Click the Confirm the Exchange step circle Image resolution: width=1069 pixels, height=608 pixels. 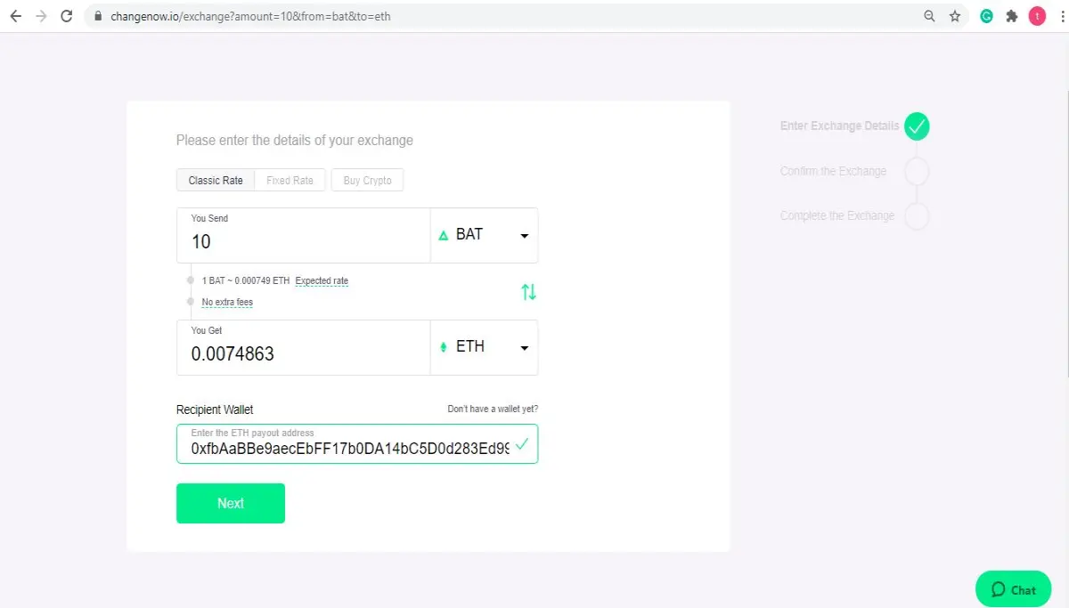[x=917, y=171]
